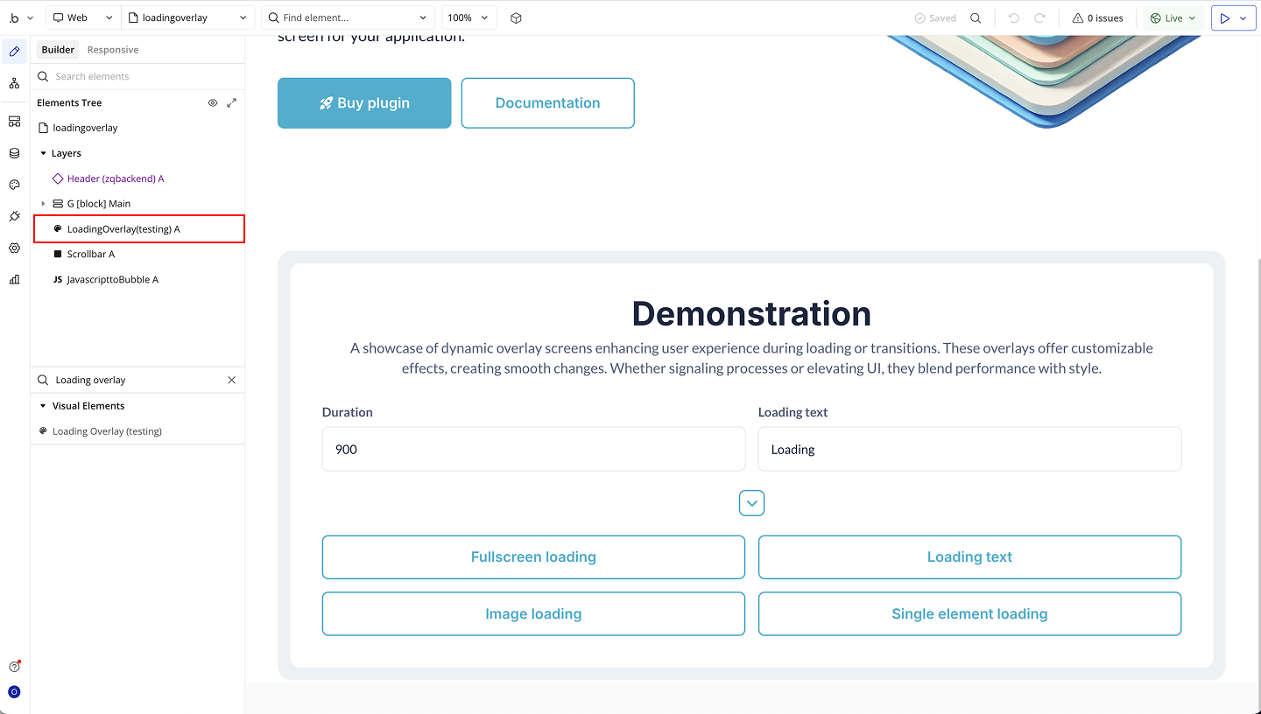Collapse the Visual Elements section
Image resolution: width=1261 pixels, height=714 pixels.
(43, 406)
